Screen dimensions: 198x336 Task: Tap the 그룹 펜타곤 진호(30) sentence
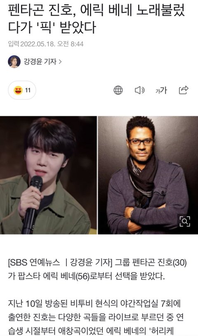[x=151, y=262]
